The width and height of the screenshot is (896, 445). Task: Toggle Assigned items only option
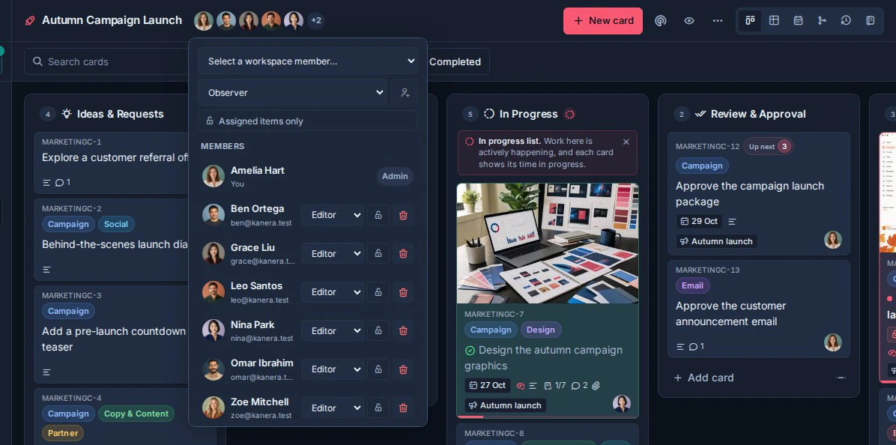point(308,121)
